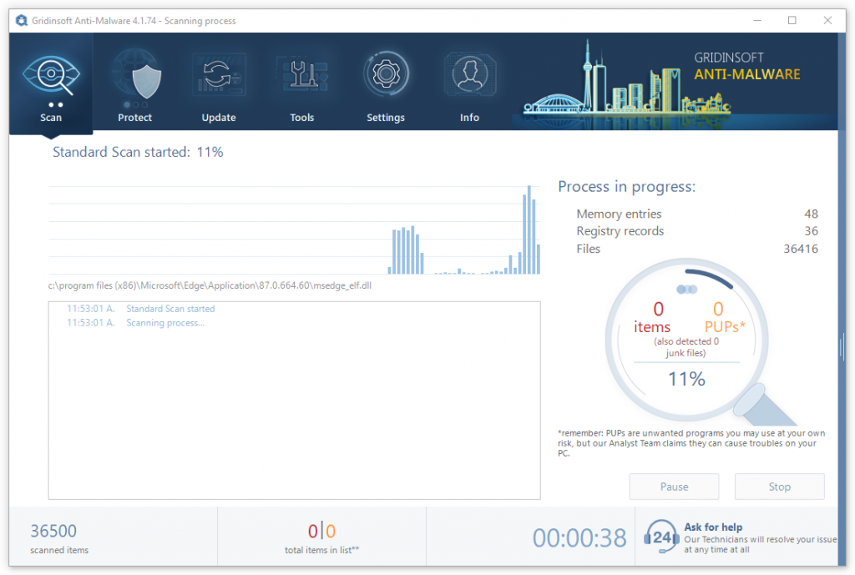Click the 24-hour support headset icon

point(660,537)
